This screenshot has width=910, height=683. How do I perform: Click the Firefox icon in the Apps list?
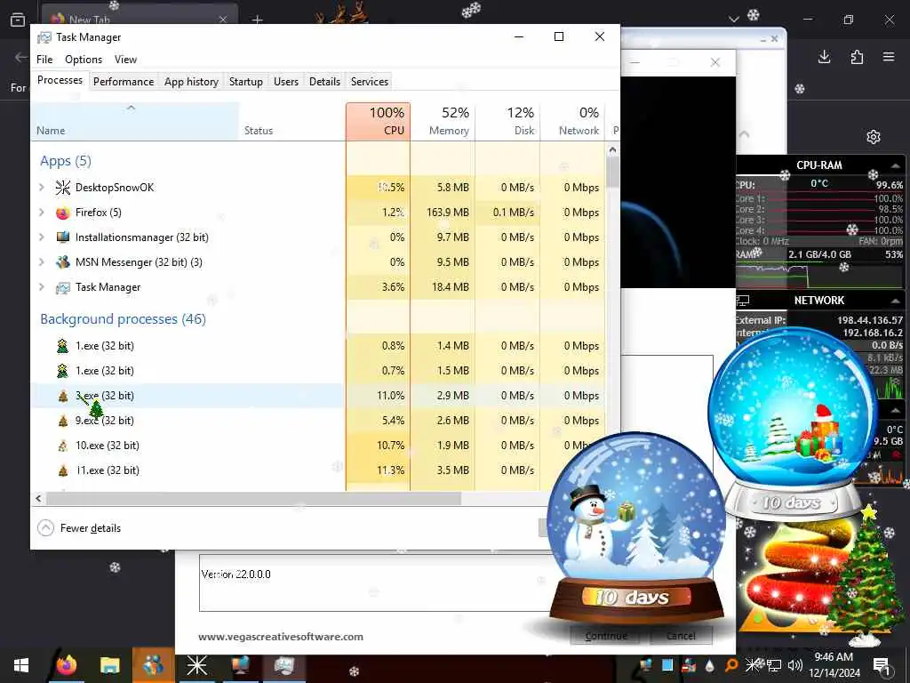tap(63, 213)
